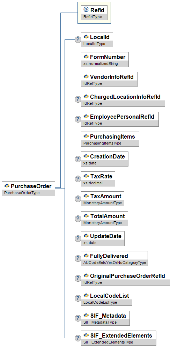Viewport: 178px width, 347px height.
Task: Select the optional marker beside TaxAmount
Action: point(77,199)
